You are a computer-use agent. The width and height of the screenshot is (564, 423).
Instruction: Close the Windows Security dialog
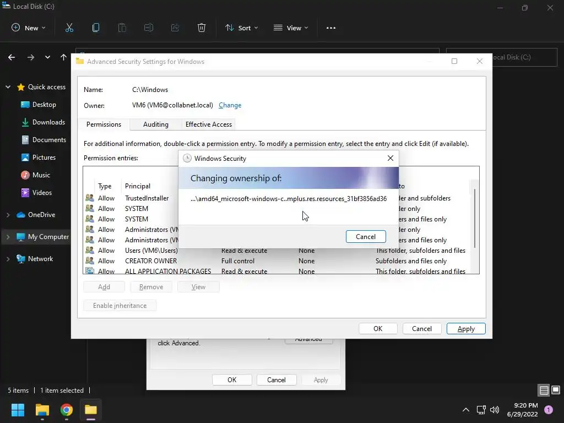(391, 158)
